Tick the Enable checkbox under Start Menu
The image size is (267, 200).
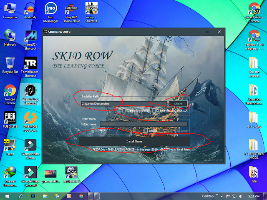point(146,130)
